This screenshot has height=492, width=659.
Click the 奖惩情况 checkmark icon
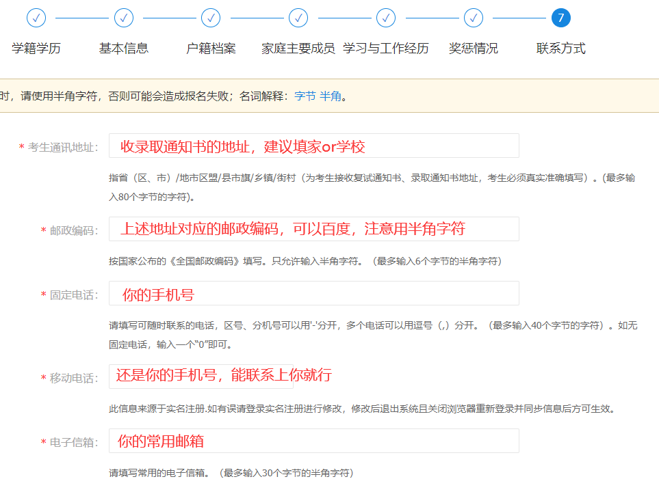tap(473, 18)
